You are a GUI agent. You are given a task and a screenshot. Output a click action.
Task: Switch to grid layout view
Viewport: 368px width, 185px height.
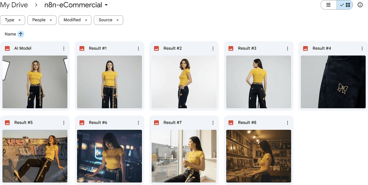coord(345,5)
